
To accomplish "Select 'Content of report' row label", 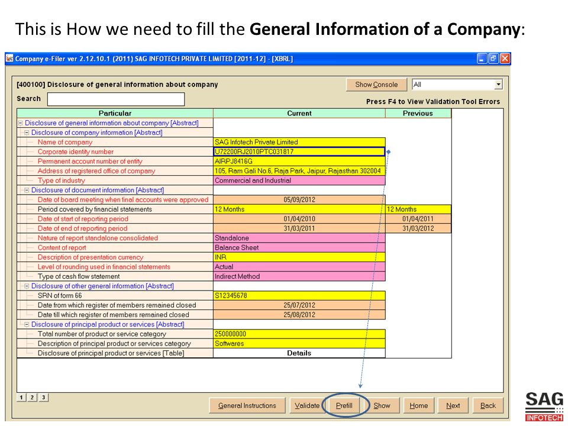I will coord(62,248).
